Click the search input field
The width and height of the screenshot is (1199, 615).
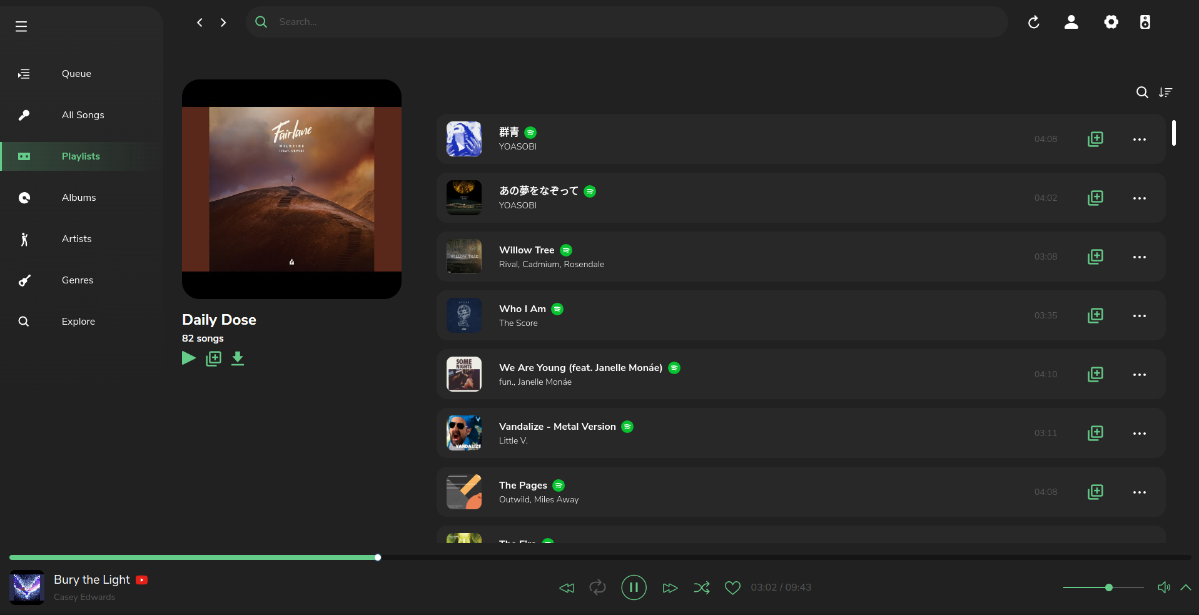[x=625, y=22]
